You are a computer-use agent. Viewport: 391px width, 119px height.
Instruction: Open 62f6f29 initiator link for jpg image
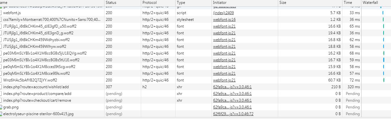tap(233, 114)
